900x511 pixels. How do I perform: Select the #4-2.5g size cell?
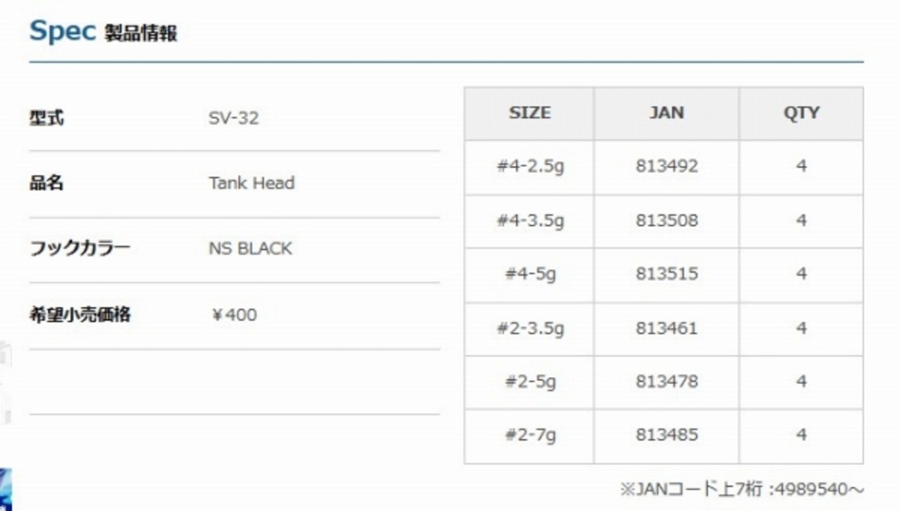pyautogui.click(x=529, y=167)
